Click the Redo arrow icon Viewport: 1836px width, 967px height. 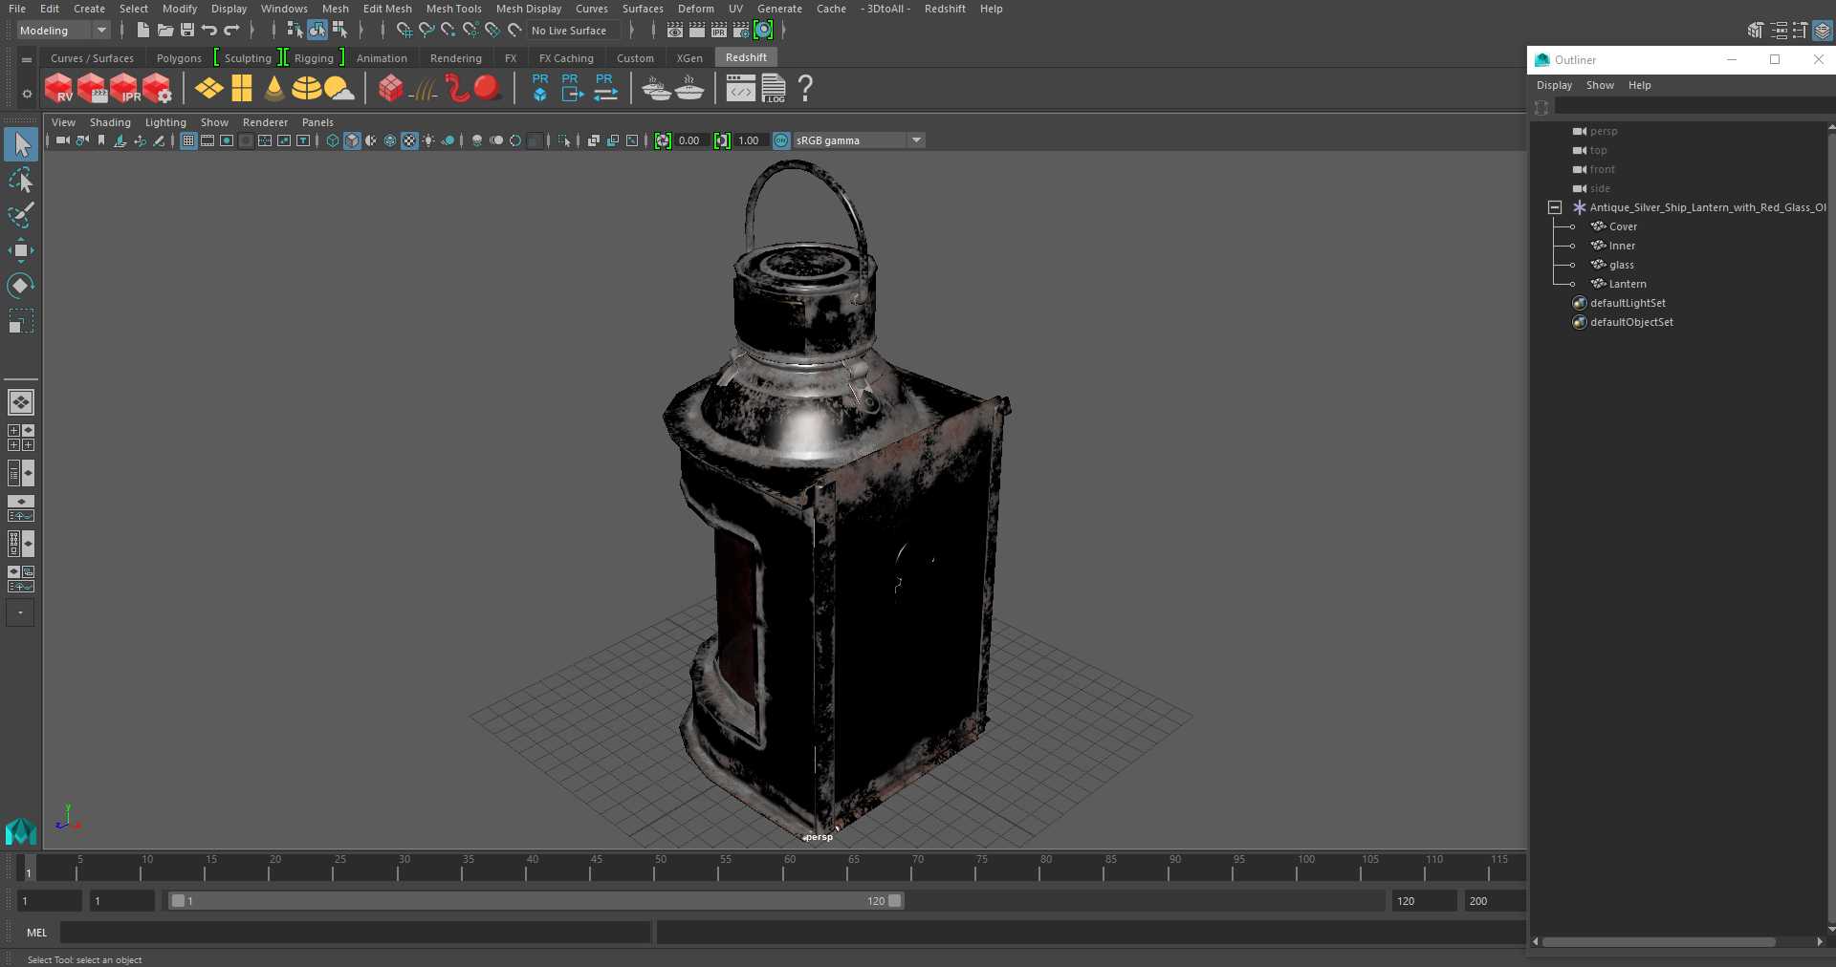coord(231,31)
